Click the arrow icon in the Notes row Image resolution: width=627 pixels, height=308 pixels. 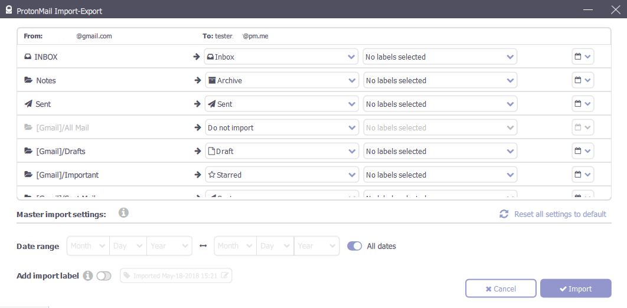click(x=197, y=80)
